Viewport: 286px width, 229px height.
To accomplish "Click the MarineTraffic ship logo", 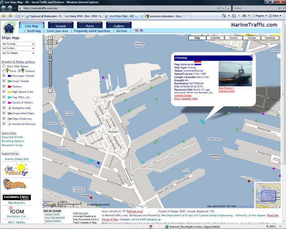I will pos(9,28).
